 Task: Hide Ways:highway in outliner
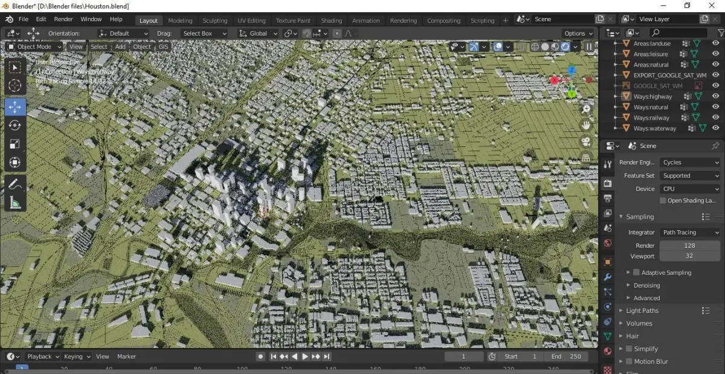(x=716, y=96)
